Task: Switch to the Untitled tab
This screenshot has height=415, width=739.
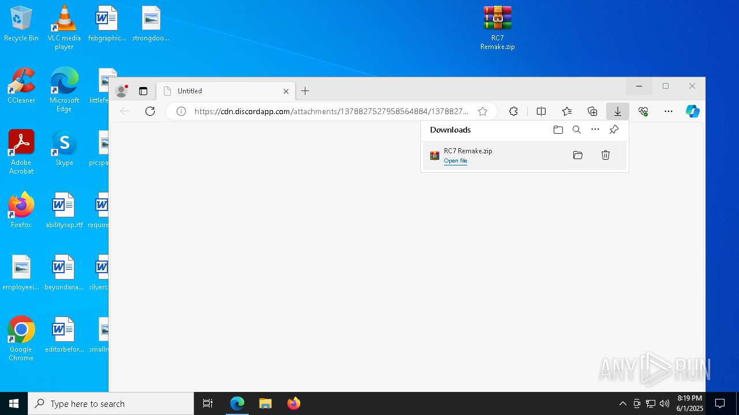Action: (225, 90)
